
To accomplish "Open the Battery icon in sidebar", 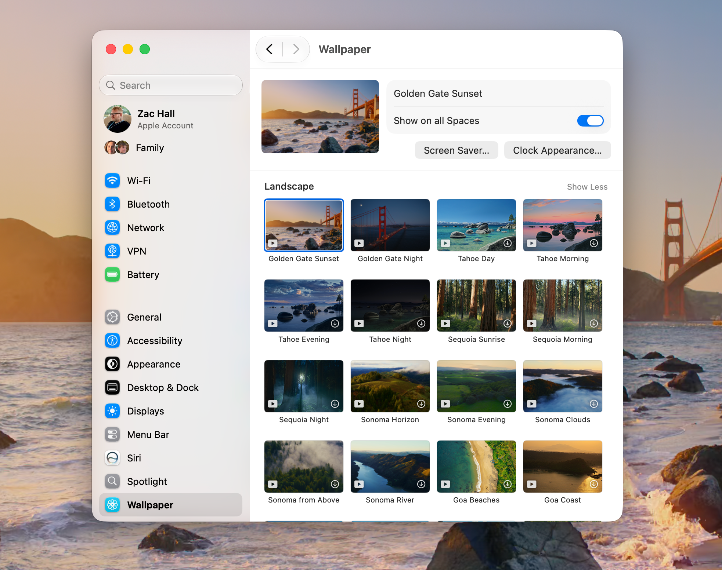I will [112, 274].
